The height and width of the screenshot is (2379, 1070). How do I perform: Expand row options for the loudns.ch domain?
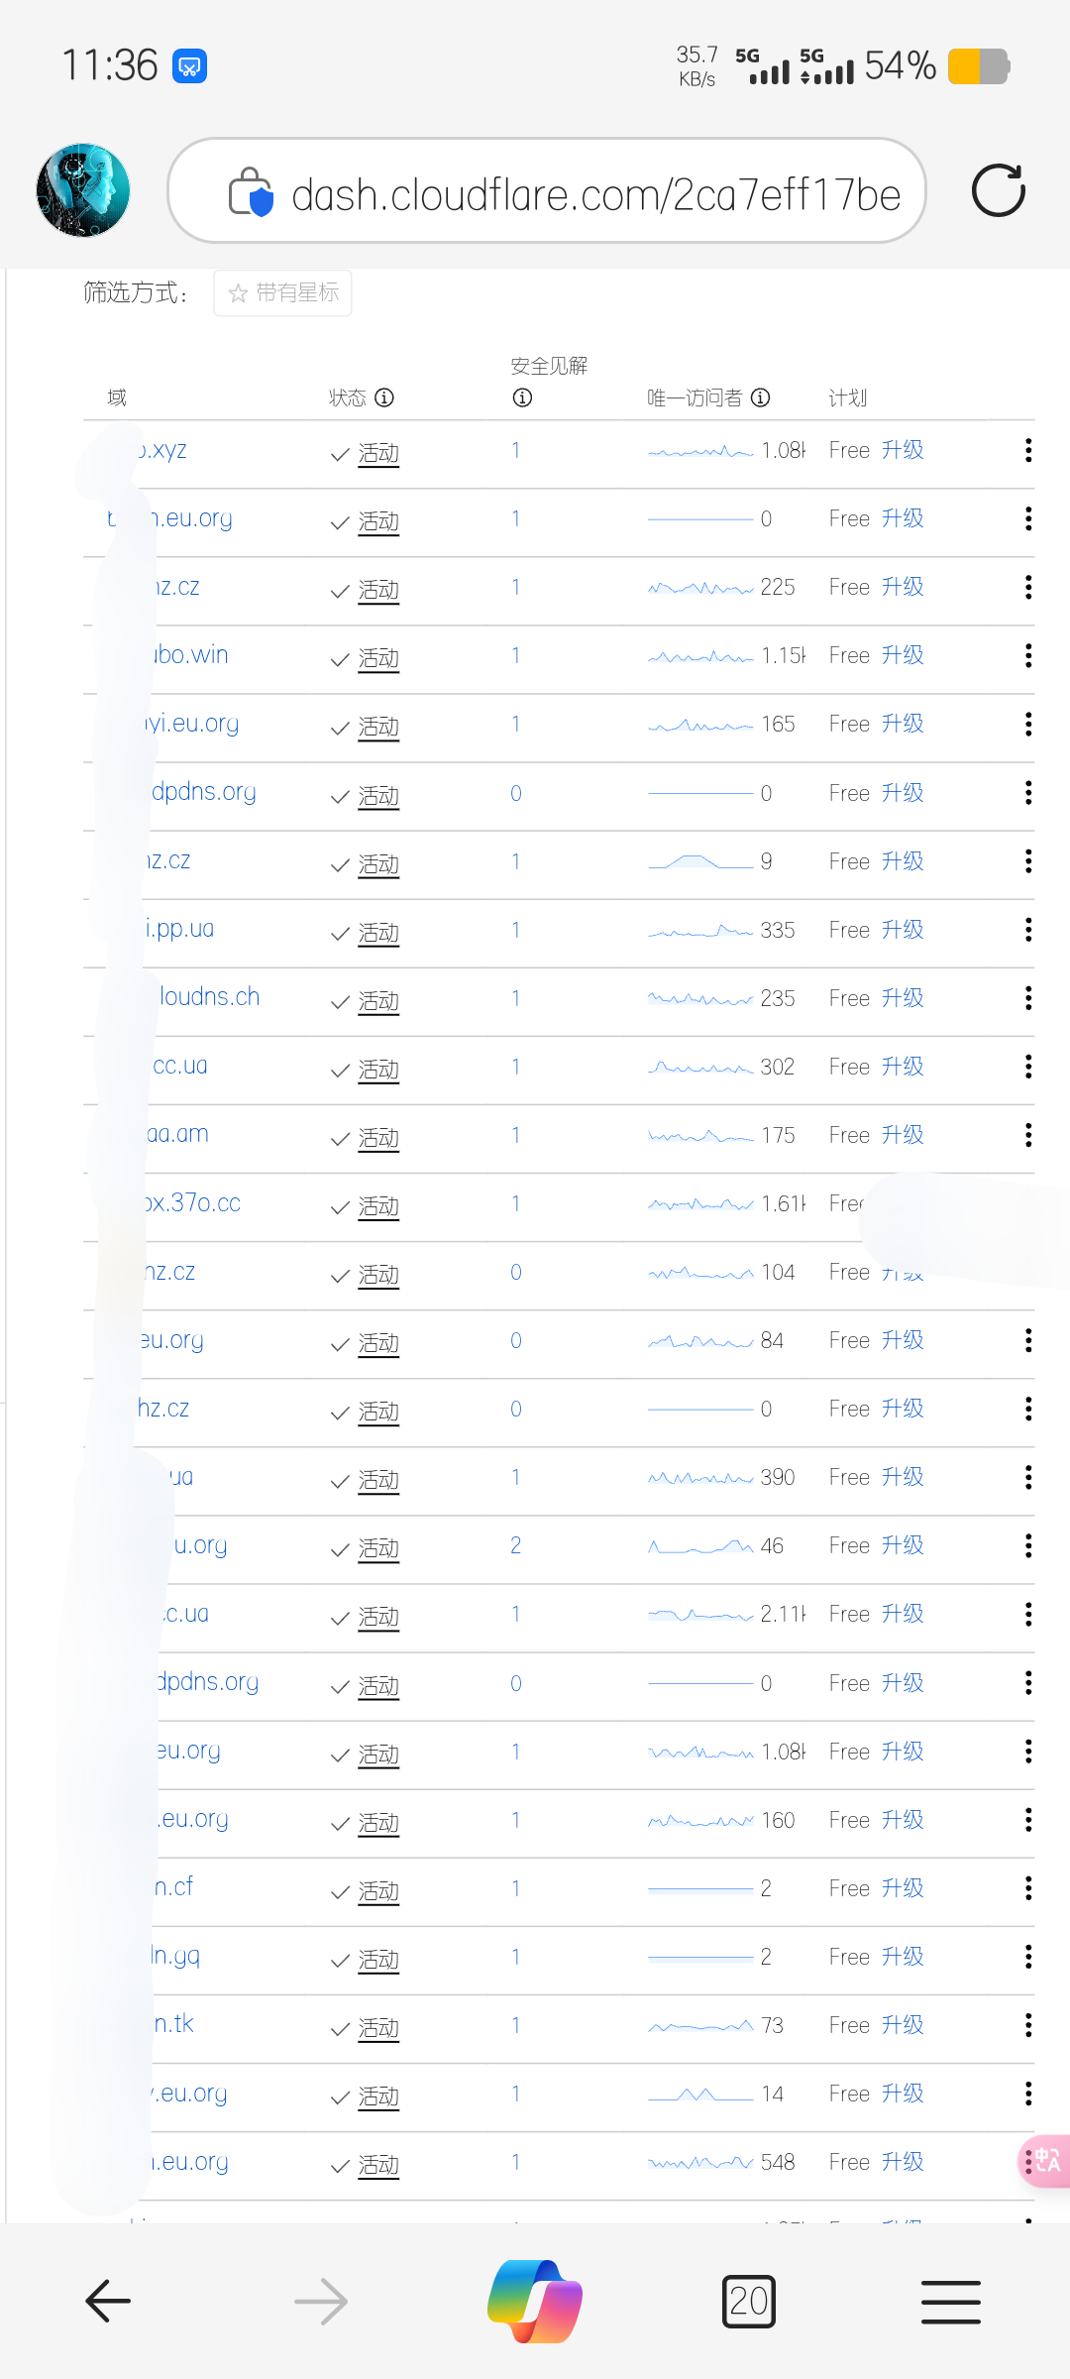1028,998
